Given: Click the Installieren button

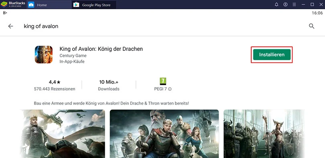Looking at the screenshot, I should (x=272, y=55).
